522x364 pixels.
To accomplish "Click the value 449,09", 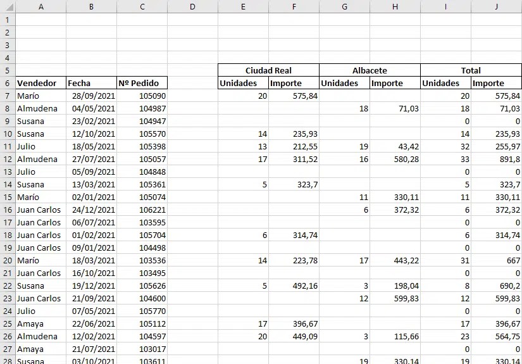I will pos(294,336).
